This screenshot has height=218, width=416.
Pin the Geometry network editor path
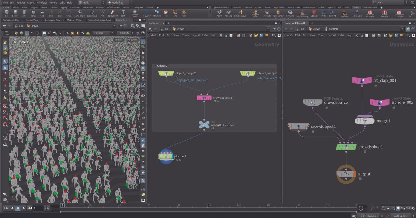274,28
